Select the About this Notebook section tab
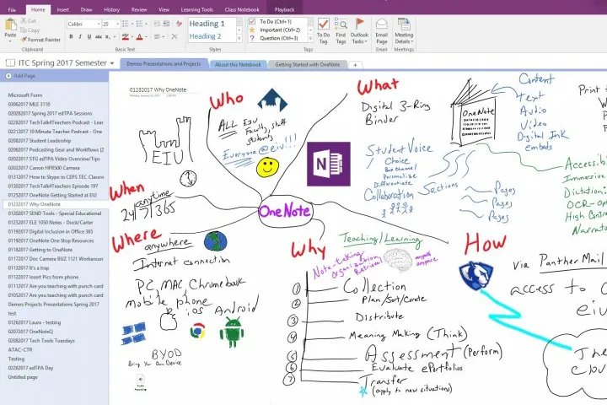Image resolution: width=607 pixels, height=405 pixels. (238, 65)
